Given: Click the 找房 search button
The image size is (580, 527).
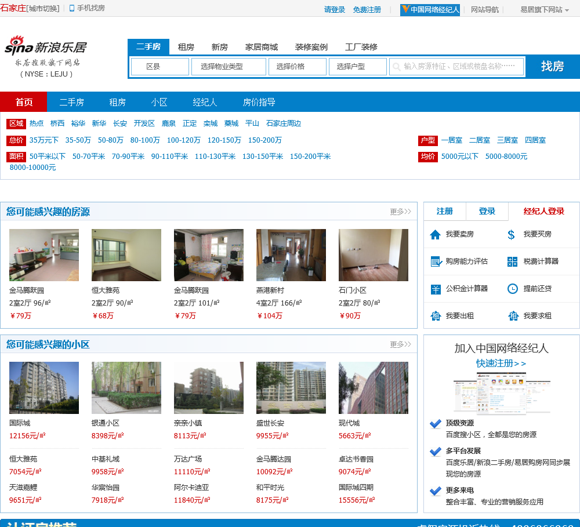Looking at the screenshot, I should click(x=552, y=67).
